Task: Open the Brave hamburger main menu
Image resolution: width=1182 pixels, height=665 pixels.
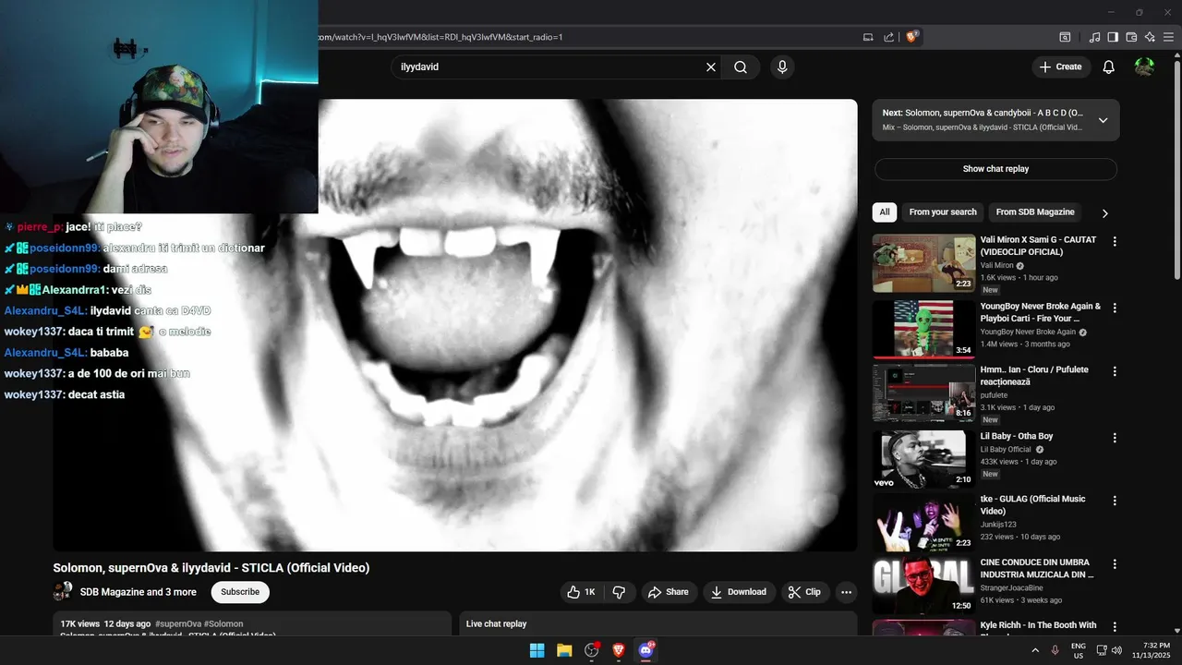Action: tap(1168, 37)
